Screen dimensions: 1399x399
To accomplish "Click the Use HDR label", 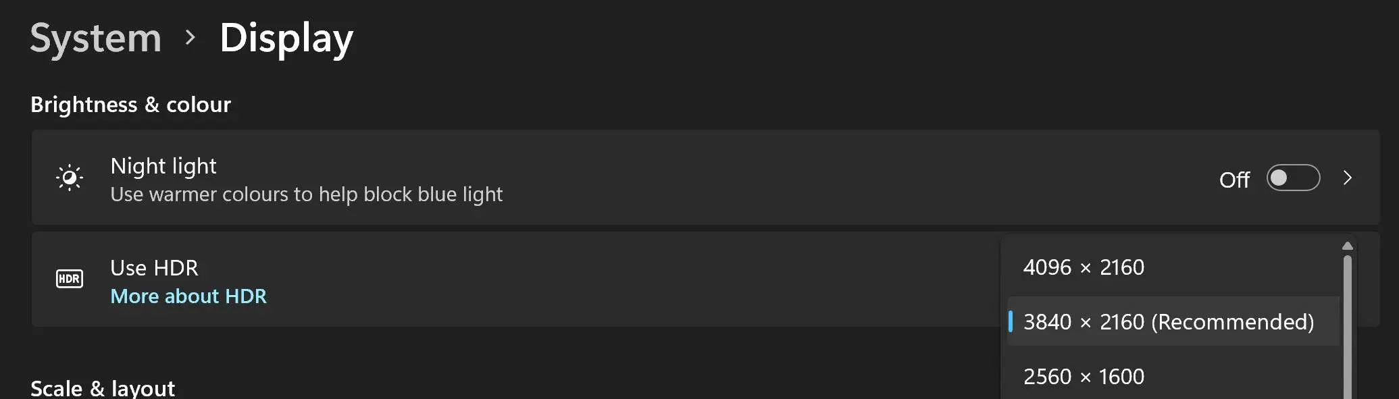I will (154, 268).
